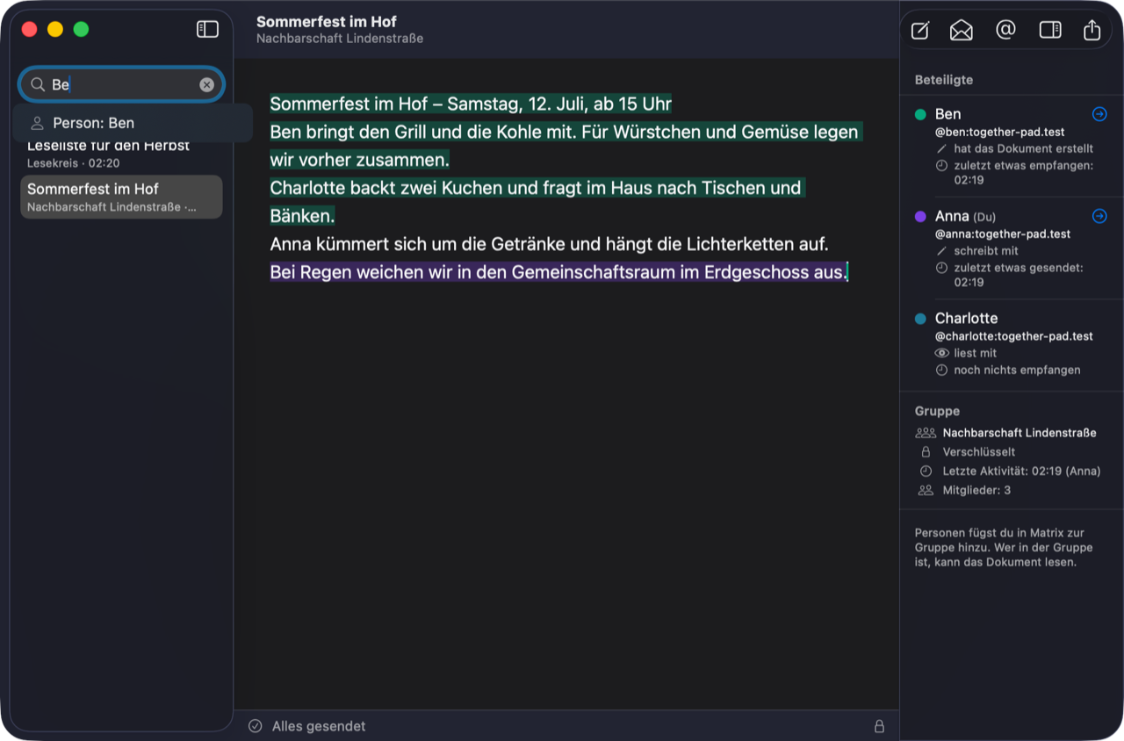Click the lock icon in status bar
Screen dimensions: 1124x741
(879, 726)
